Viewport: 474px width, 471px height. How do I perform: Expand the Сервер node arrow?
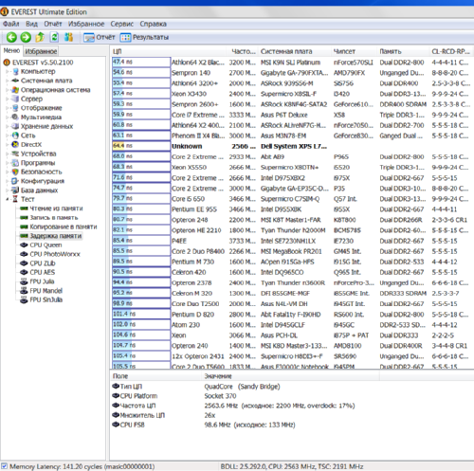click(x=8, y=99)
